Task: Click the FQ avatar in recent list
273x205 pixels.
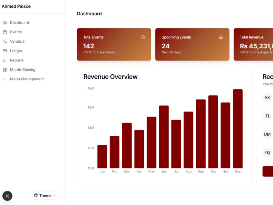Action: click(x=267, y=153)
